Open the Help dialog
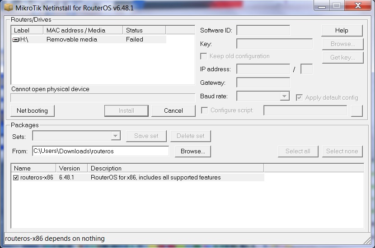This screenshot has width=375, height=248. click(342, 31)
